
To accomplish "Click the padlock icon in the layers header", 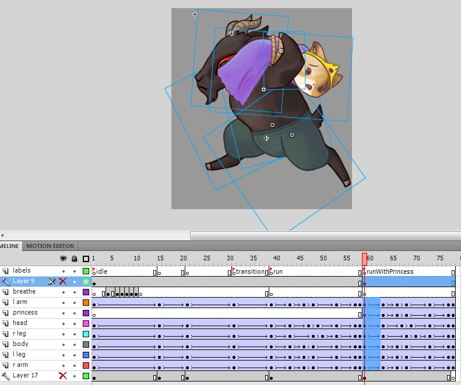I will (x=75, y=259).
